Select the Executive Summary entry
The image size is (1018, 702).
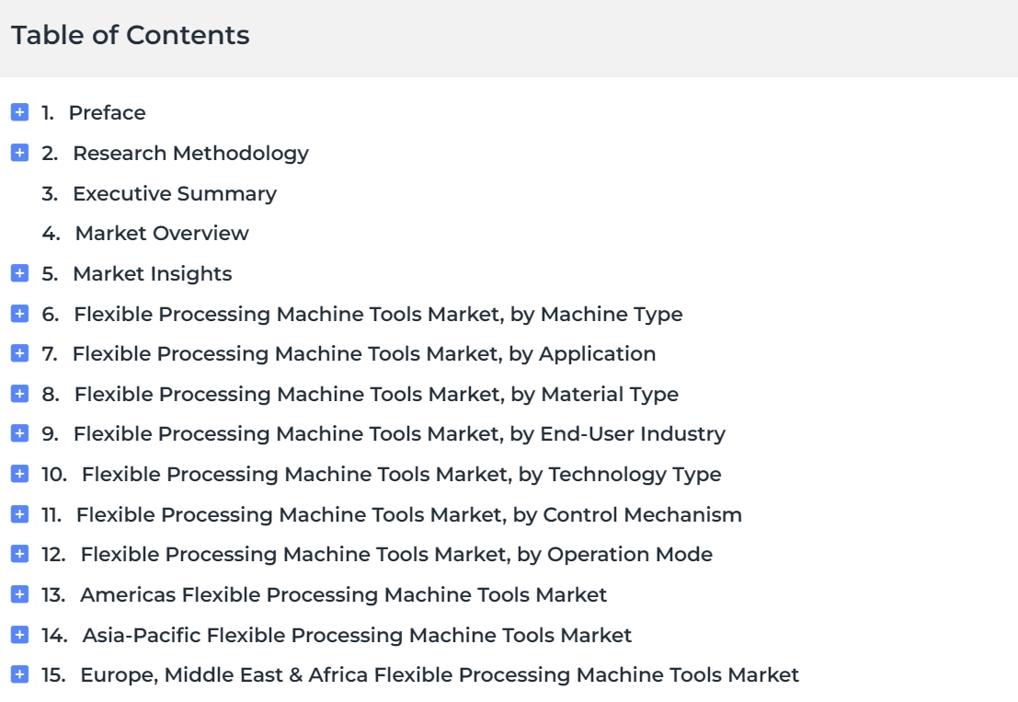[x=175, y=193]
